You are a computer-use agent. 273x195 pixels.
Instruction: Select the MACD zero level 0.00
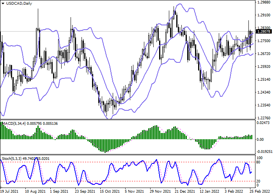click(260, 140)
